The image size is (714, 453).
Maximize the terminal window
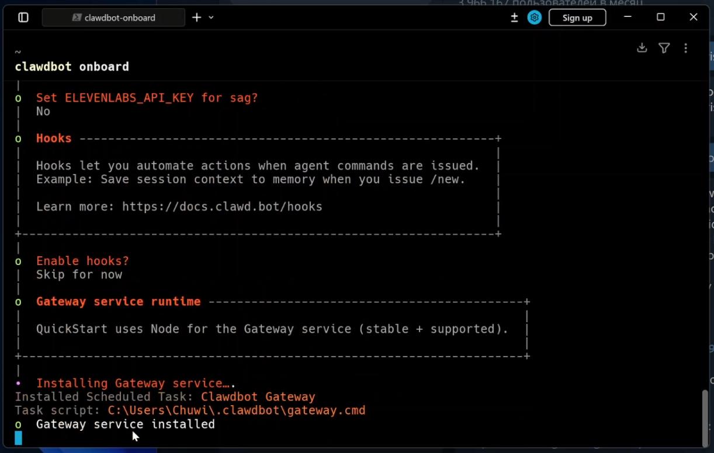[x=660, y=18]
